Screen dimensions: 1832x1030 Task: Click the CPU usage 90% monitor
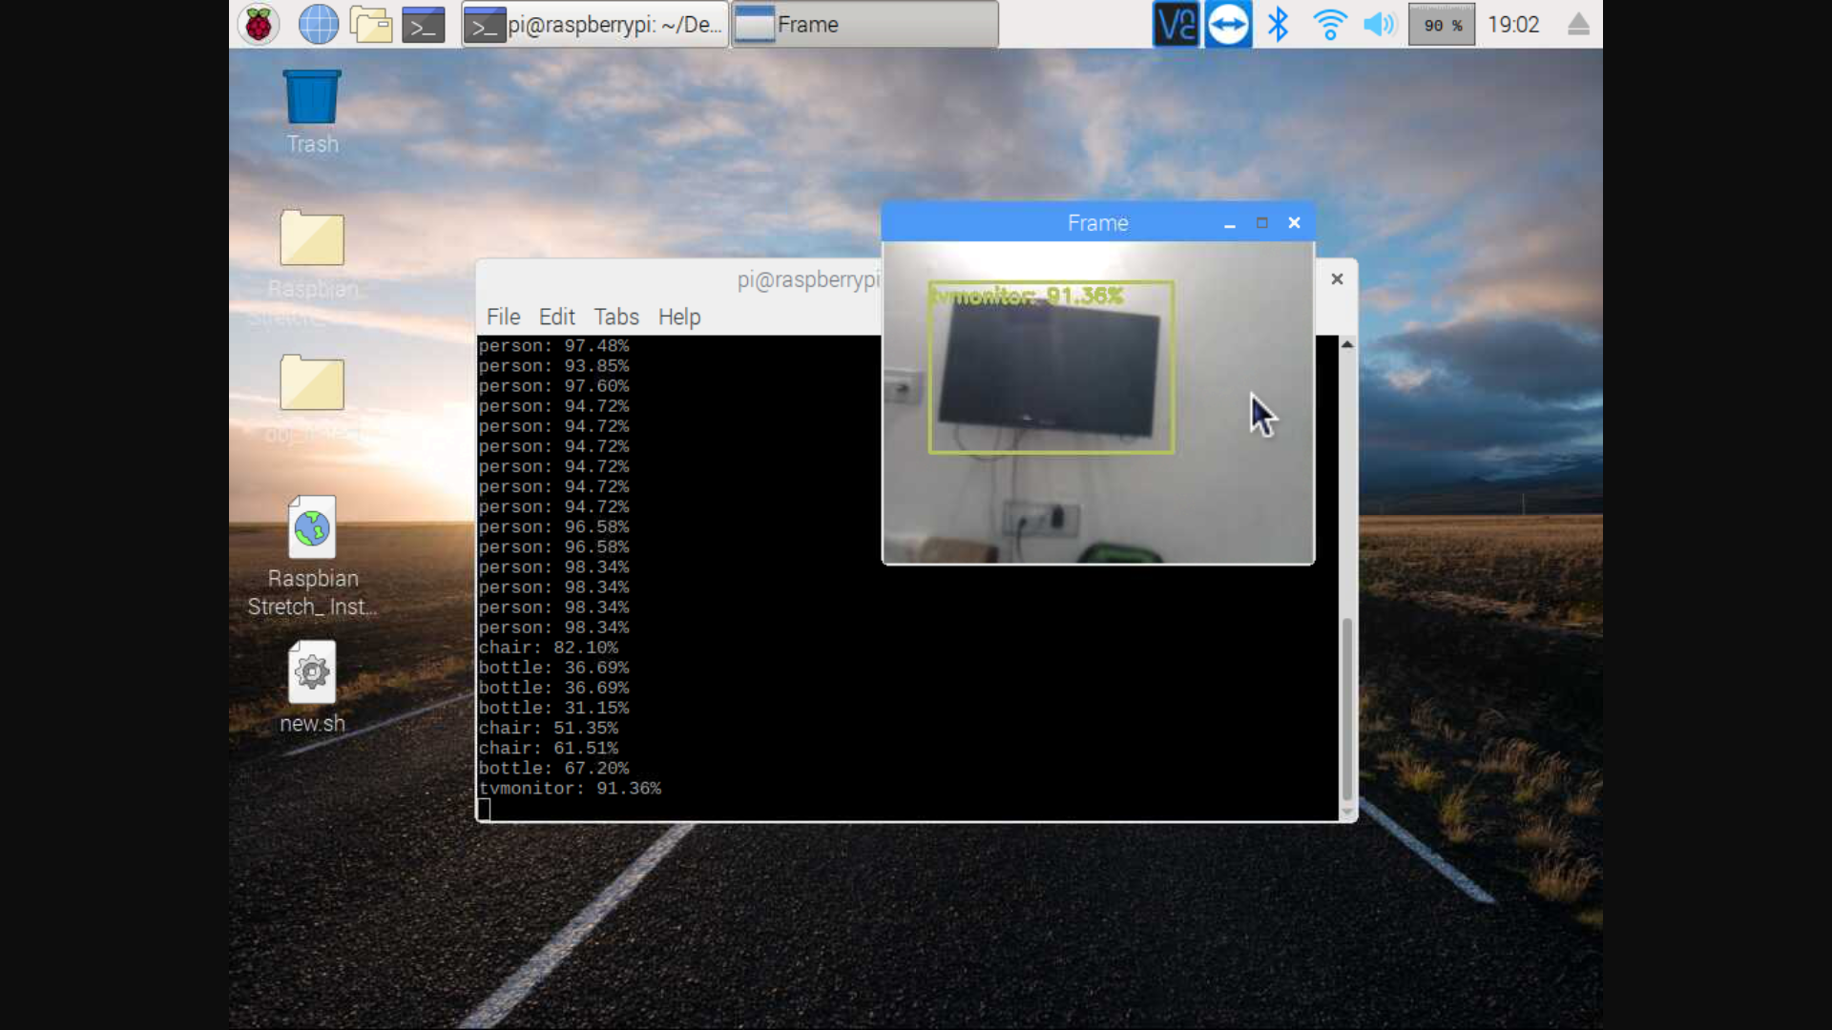tap(1441, 25)
